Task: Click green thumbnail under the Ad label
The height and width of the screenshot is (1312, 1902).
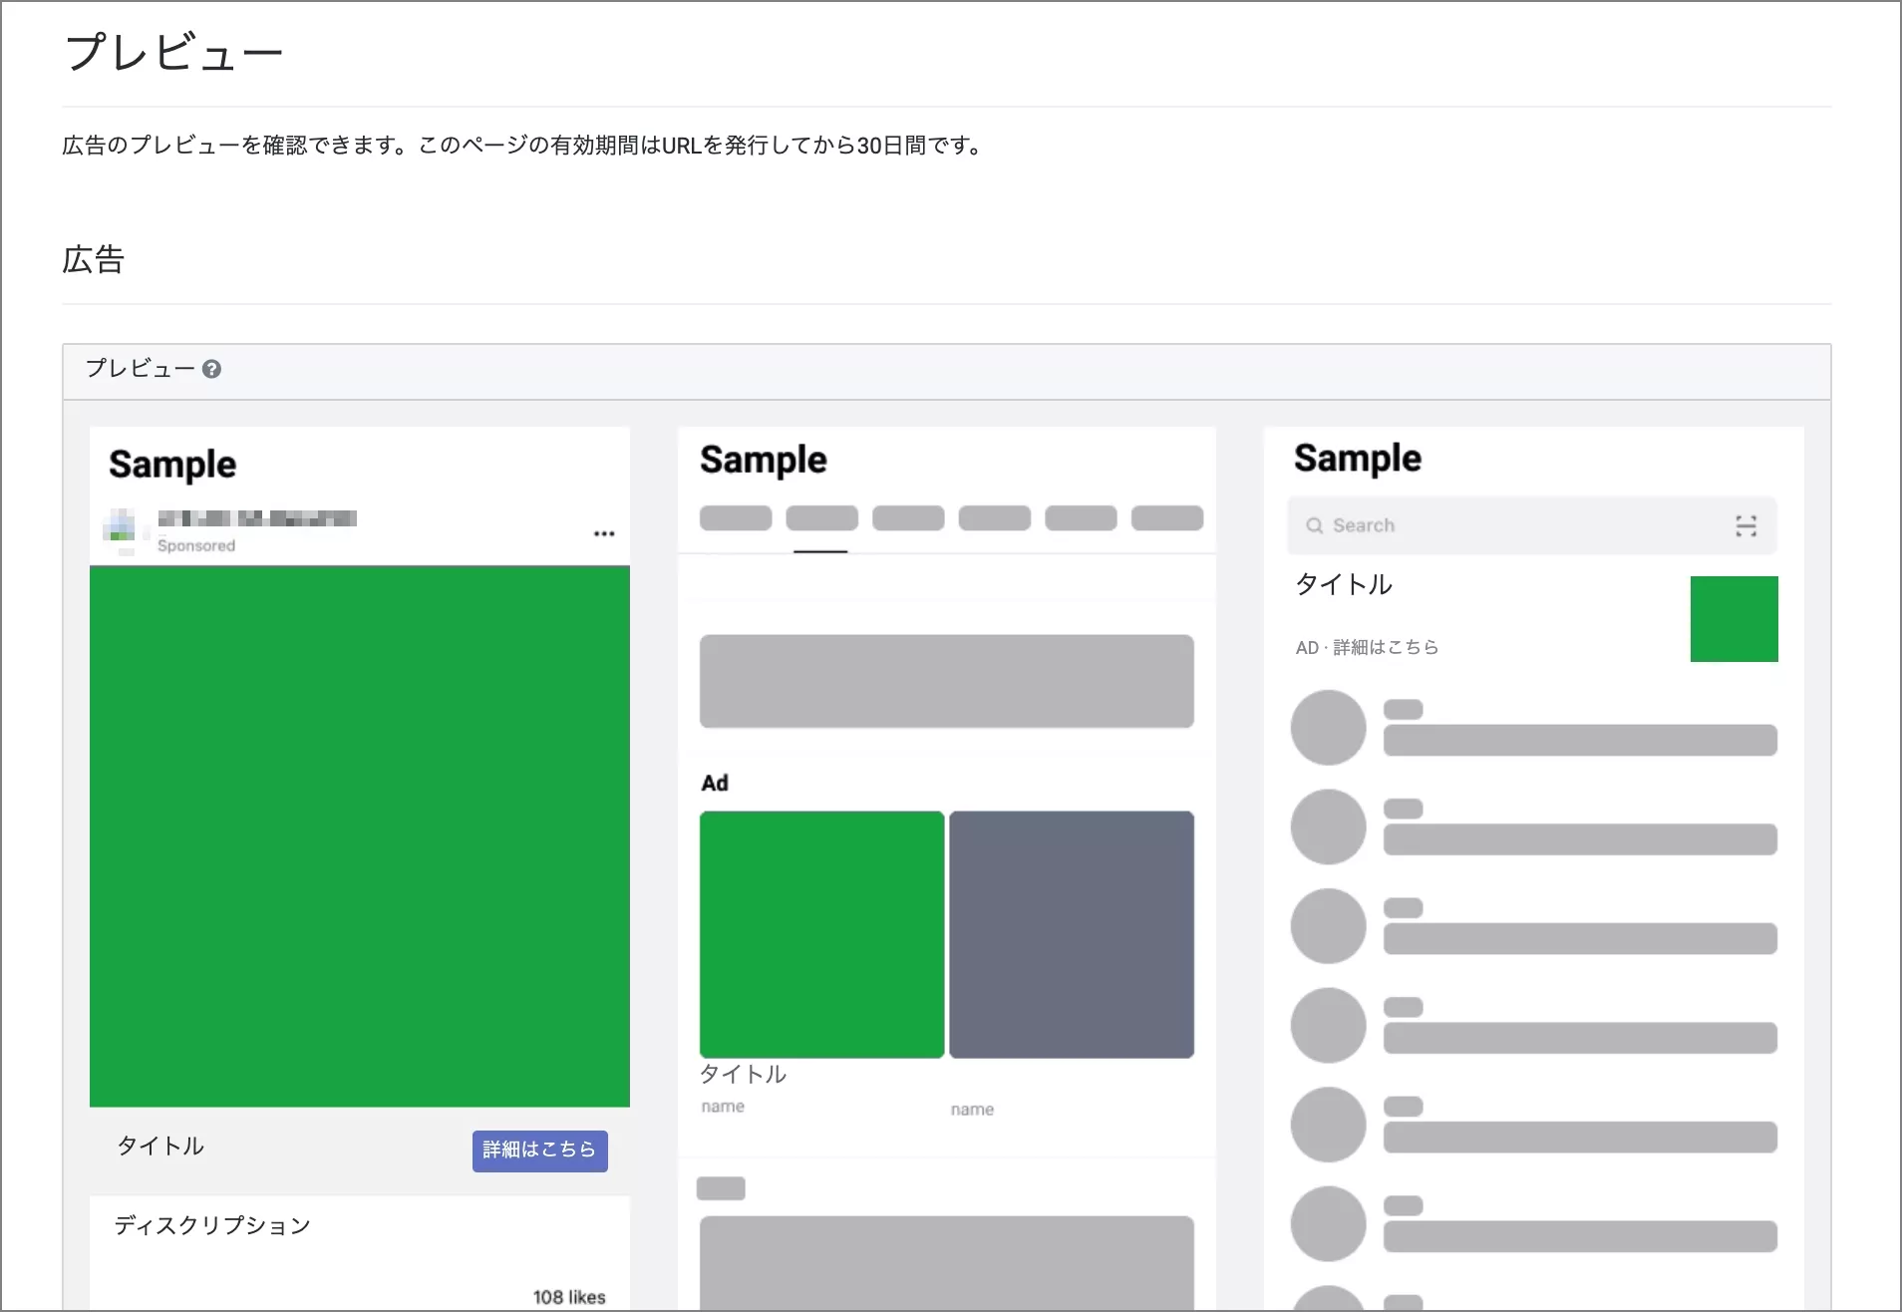Action: 821,934
